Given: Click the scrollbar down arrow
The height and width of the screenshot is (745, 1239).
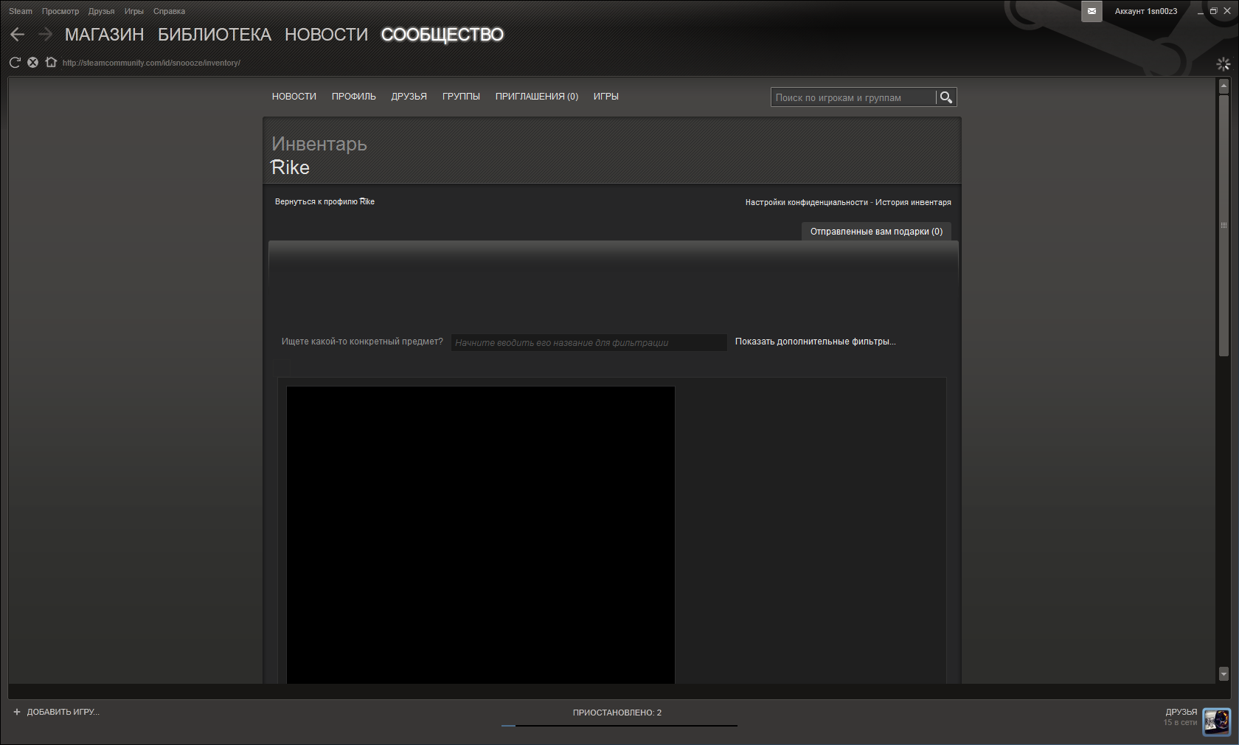Looking at the screenshot, I should click(x=1224, y=673).
